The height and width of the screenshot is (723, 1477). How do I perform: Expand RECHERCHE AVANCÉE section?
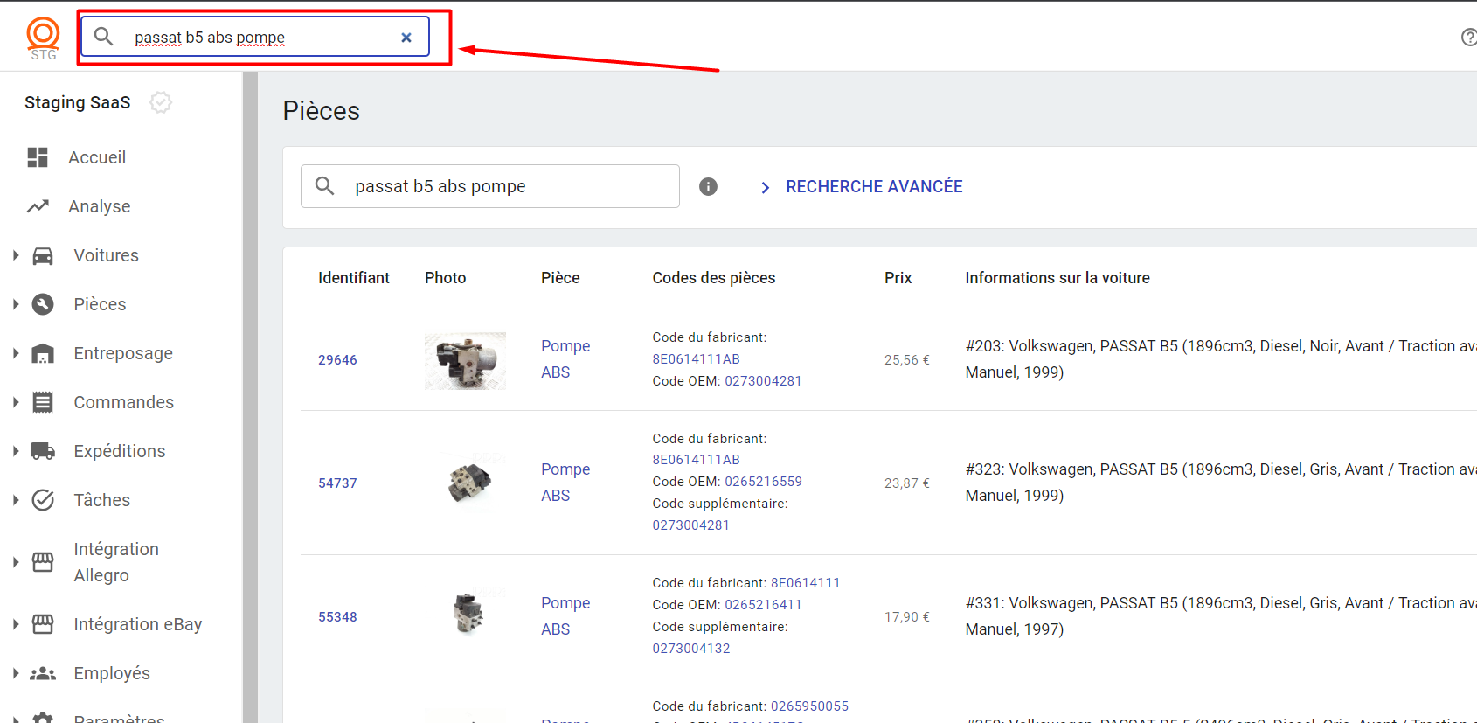[x=861, y=186]
